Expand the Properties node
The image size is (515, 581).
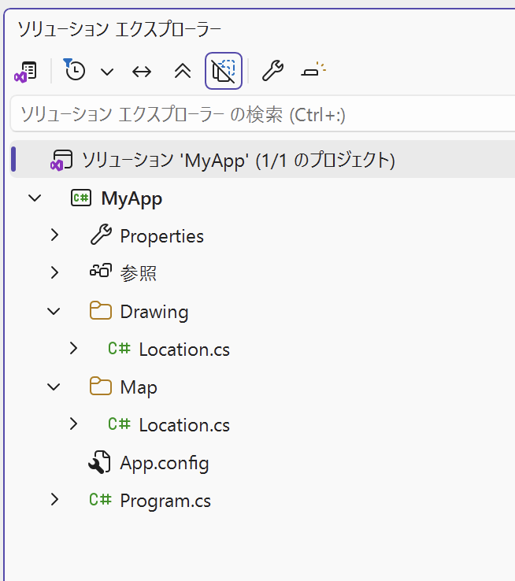pyautogui.click(x=55, y=235)
